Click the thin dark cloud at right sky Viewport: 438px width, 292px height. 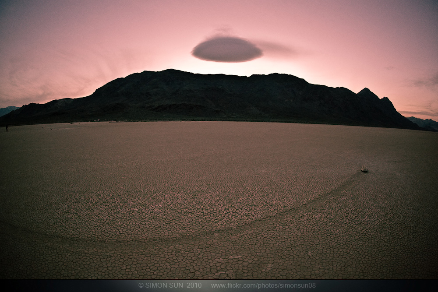[x=423, y=82]
